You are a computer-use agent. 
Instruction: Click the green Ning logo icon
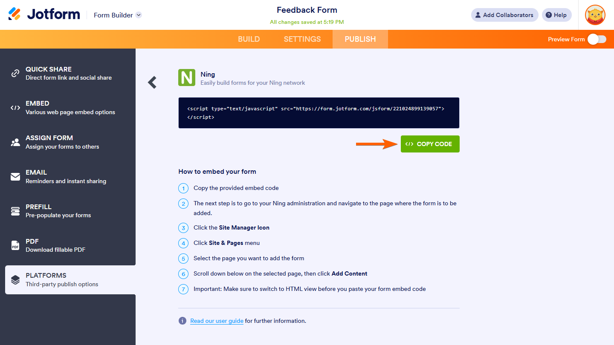(x=187, y=78)
